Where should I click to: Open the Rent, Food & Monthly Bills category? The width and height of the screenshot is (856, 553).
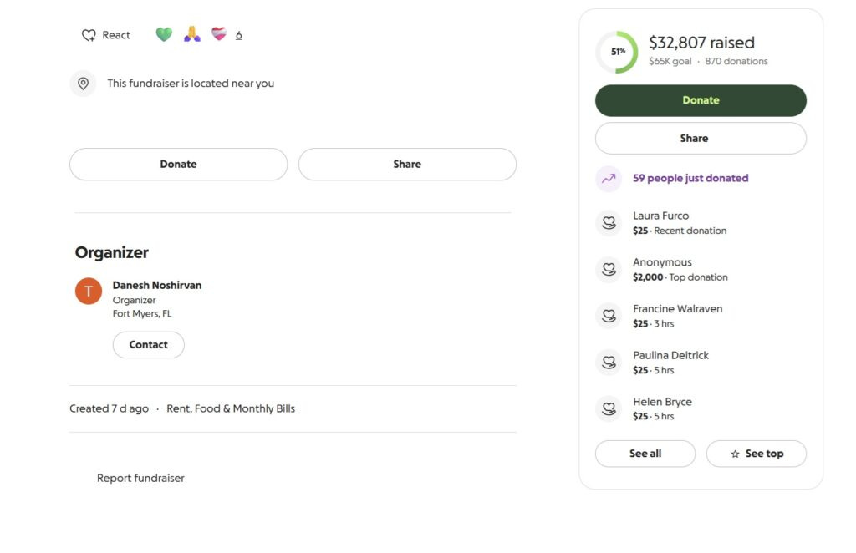point(231,408)
